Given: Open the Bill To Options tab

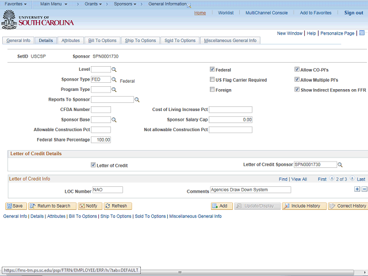Looking at the screenshot, I should (x=102, y=40).
